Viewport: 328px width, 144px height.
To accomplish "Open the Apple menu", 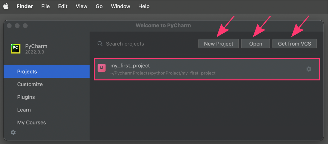I will click(6, 6).
